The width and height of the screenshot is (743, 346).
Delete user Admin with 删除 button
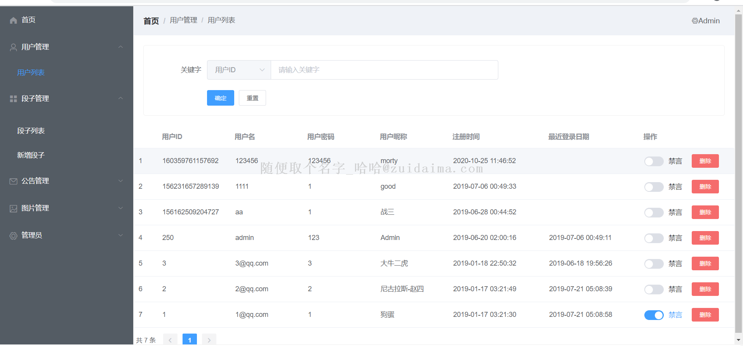tap(705, 238)
